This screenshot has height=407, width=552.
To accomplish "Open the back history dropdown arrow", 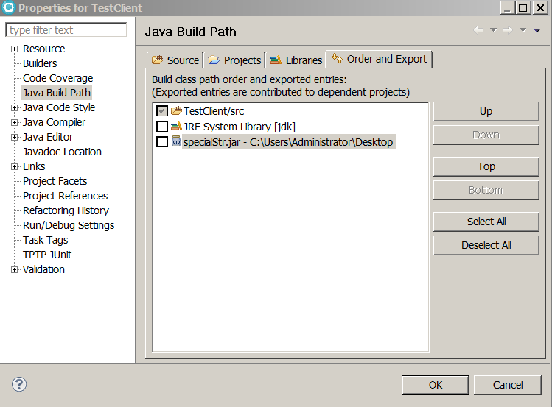I will pos(494,30).
